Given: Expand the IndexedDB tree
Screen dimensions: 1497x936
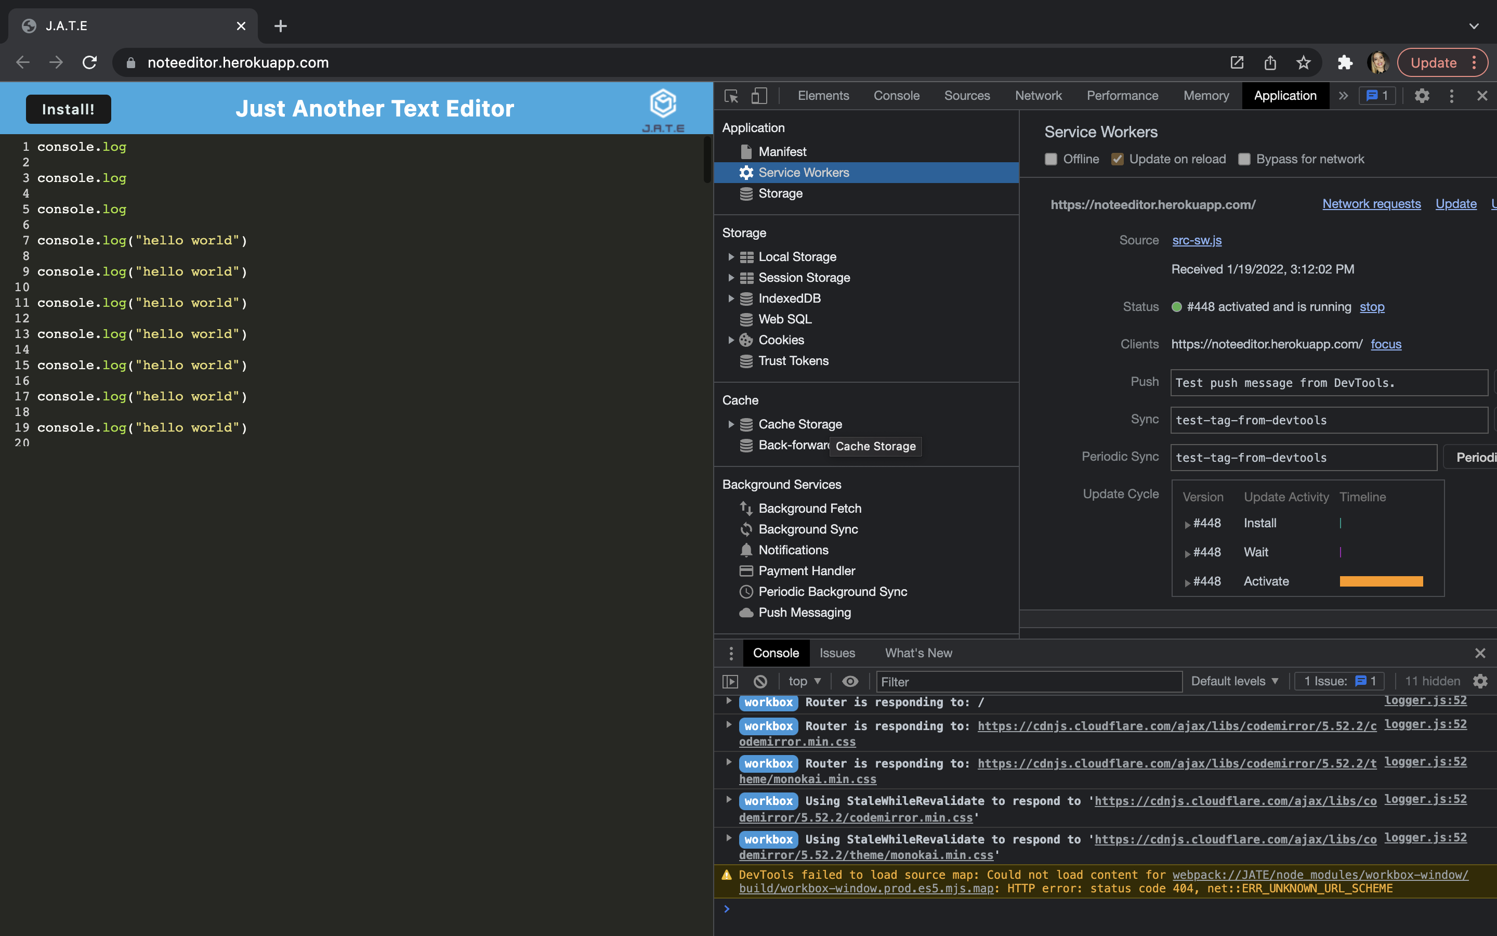Looking at the screenshot, I should [x=730, y=298].
